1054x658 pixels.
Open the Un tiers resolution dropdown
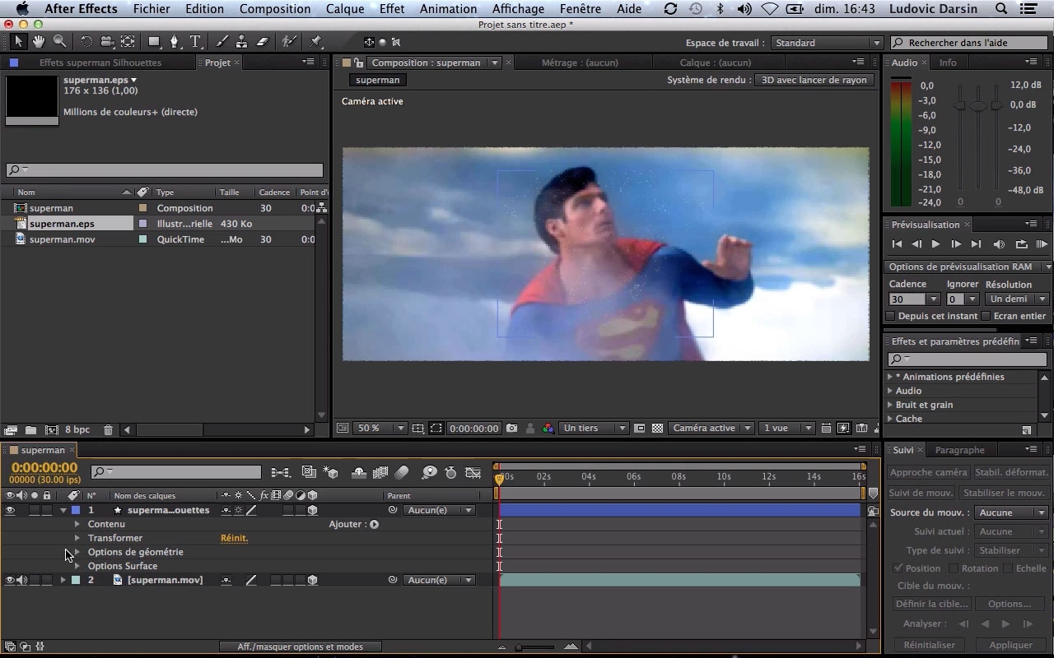(595, 429)
